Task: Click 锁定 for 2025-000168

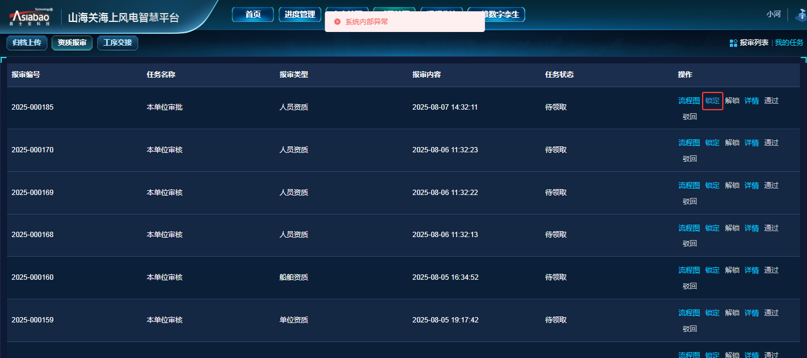Action: point(712,228)
